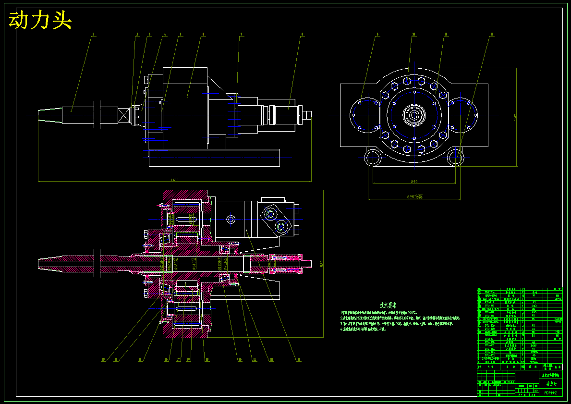Select the 890 width dimension text
Screen dimensions: 571x404
coord(413,181)
